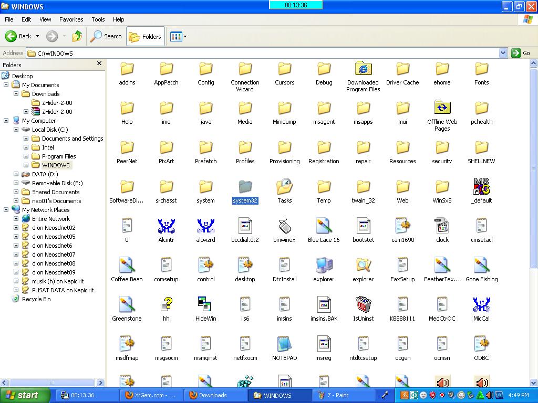Open the Gone Fishing bitmap
Image resolution: width=538 pixels, height=403 pixels.
tap(481, 266)
